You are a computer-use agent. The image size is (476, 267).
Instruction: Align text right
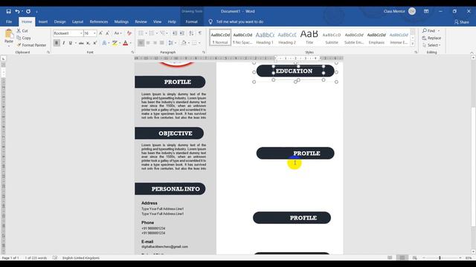coord(155,43)
